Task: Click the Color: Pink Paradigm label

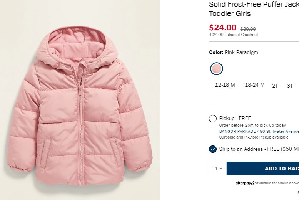Action: (x=233, y=52)
